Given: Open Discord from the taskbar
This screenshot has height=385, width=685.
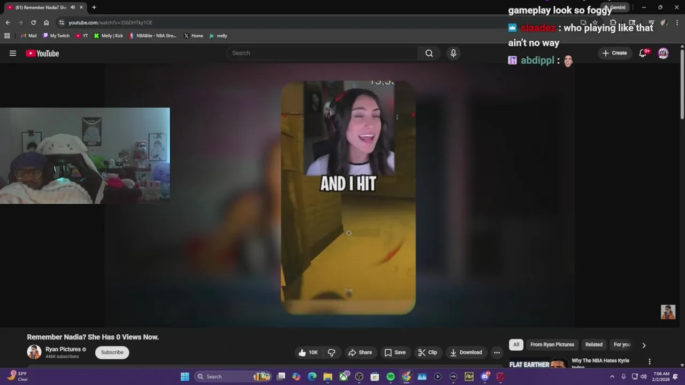Looking at the screenshot, I should 485,376.
